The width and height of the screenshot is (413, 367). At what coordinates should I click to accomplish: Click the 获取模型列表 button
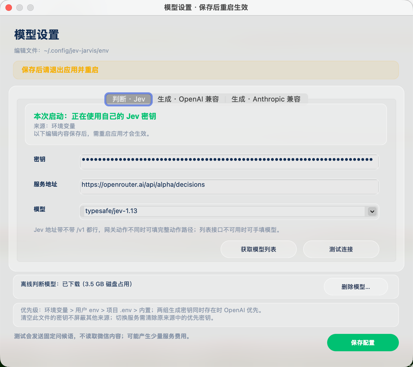258,249
